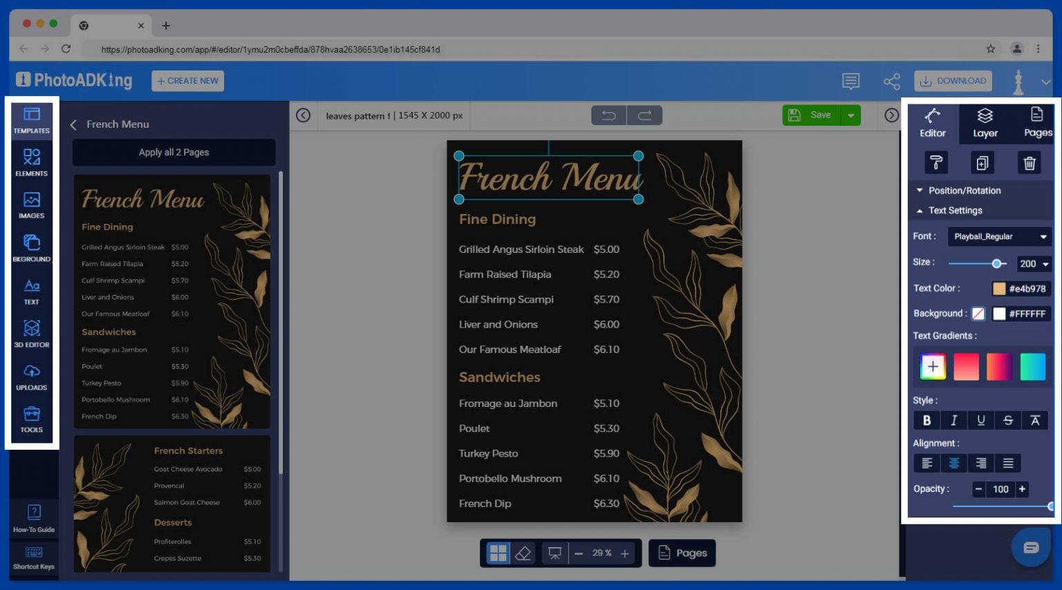The height and width of the screenshot is (590, 1062).
Task: Click the Download button
Action: [953, 80]
